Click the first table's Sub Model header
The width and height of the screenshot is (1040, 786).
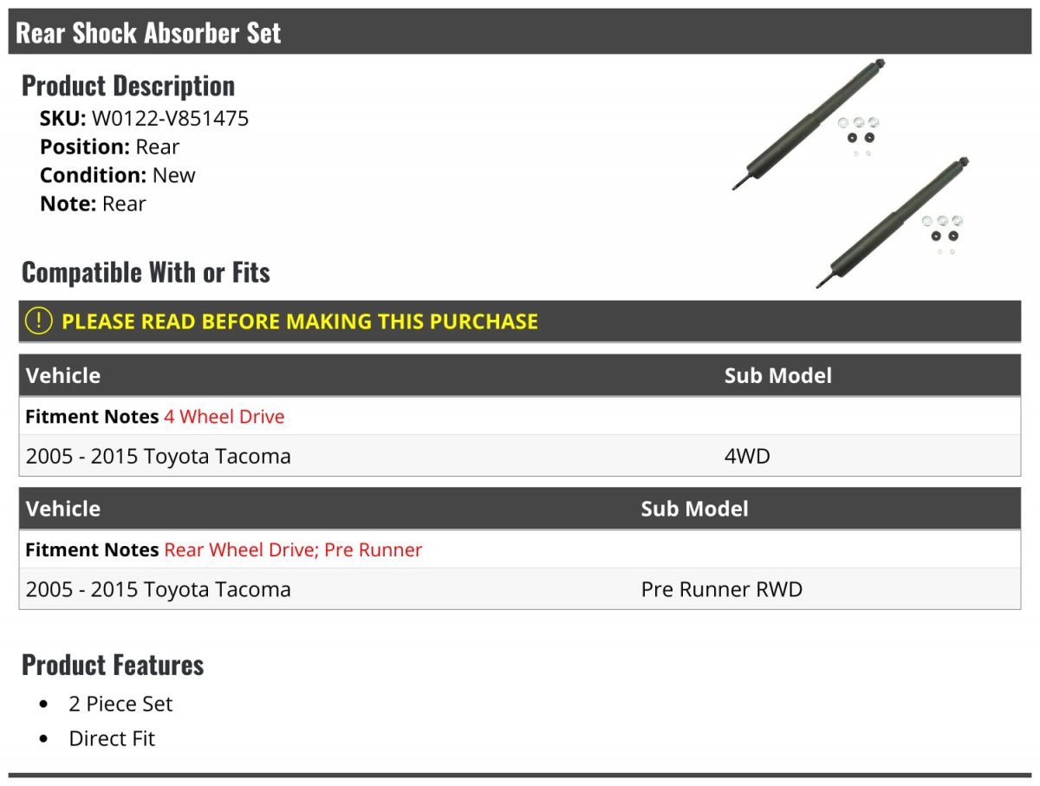778,375
